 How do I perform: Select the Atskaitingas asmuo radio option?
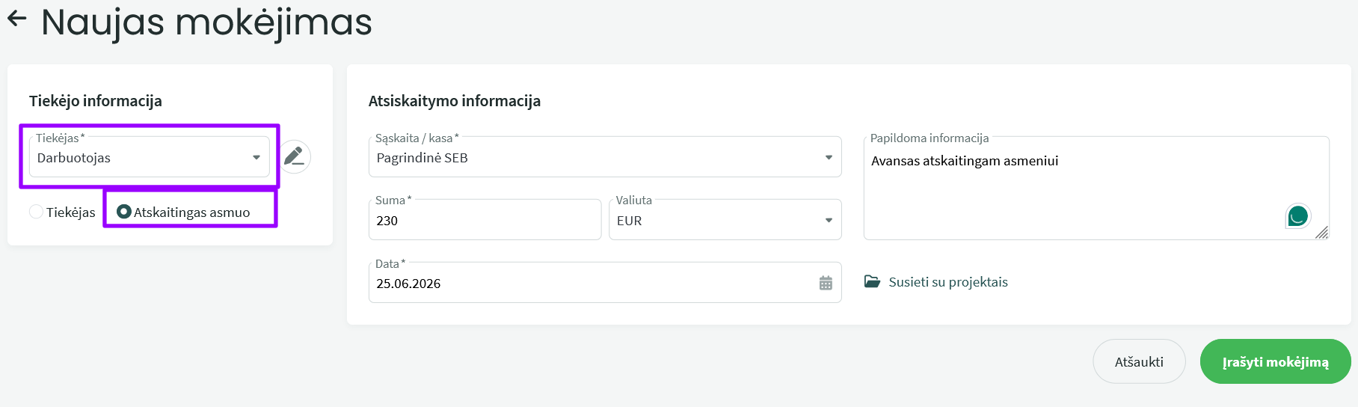124,212
